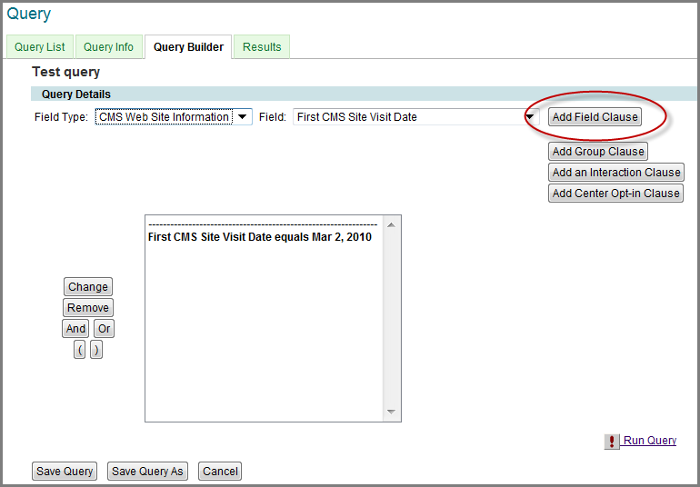The height and width of the screenshot is (487, 700).
Task: Insert an opening parenthesis
Action: [x=79, y=350]
